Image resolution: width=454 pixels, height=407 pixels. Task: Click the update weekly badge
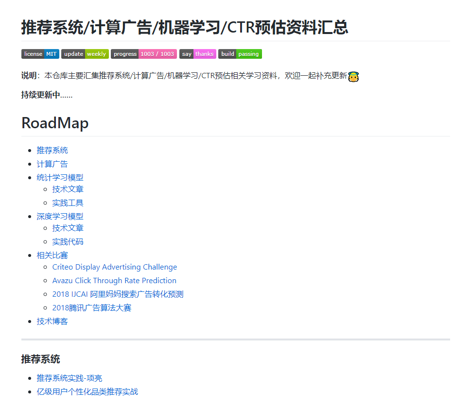click(85, 54)
